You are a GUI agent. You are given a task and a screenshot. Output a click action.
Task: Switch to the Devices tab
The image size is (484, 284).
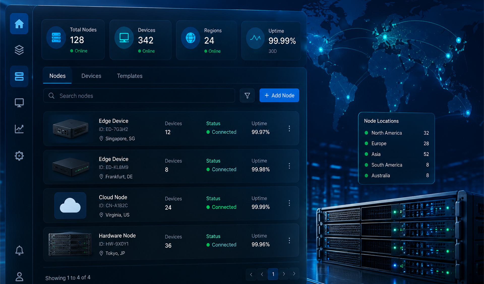tap(91, 76)
